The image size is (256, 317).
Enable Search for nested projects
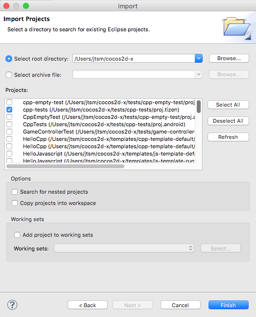[x=15, y=192]
